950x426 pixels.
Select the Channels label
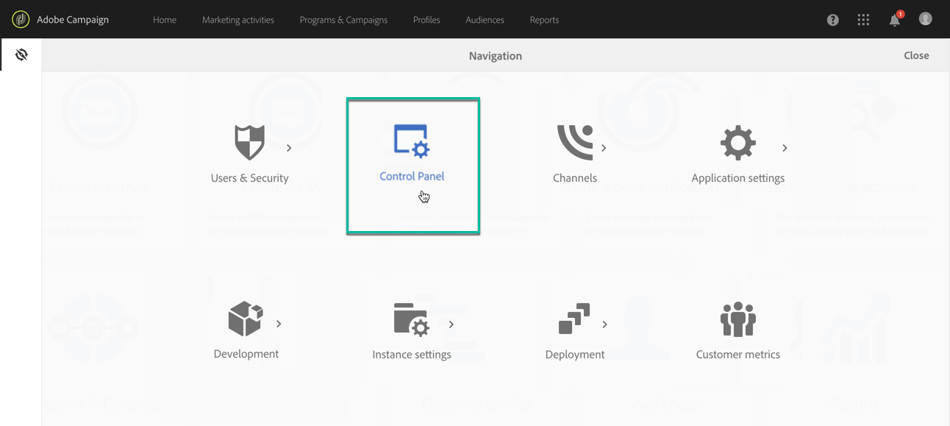pyautogui.click(x=575, y=178)
